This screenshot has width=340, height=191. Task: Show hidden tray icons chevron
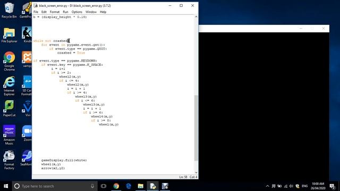coord(267,186)
